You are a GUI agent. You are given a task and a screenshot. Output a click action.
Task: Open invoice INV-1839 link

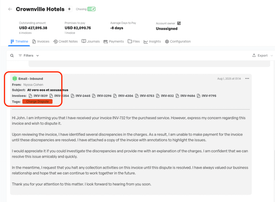point(38,96)
